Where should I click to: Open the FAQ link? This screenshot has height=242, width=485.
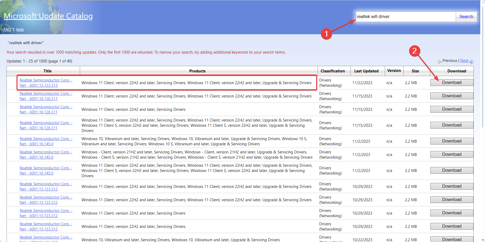click(x=7, y=30)
